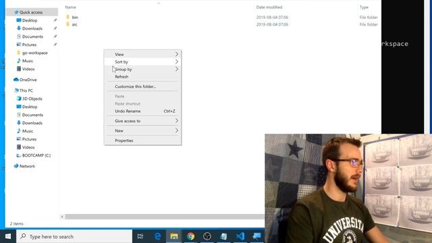Click the Videos icon under Quick access
Image resolution: width=432 pixels, height=243 pixels.
[19, 69]
